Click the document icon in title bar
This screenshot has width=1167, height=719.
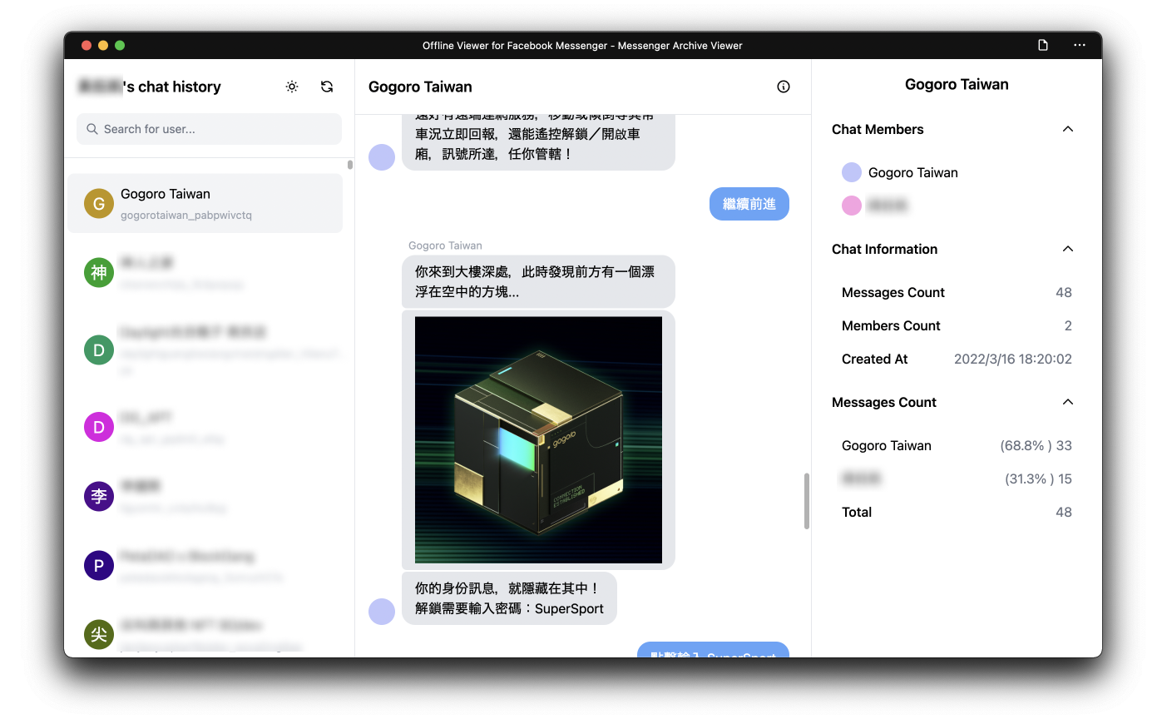pos(1043,45)
